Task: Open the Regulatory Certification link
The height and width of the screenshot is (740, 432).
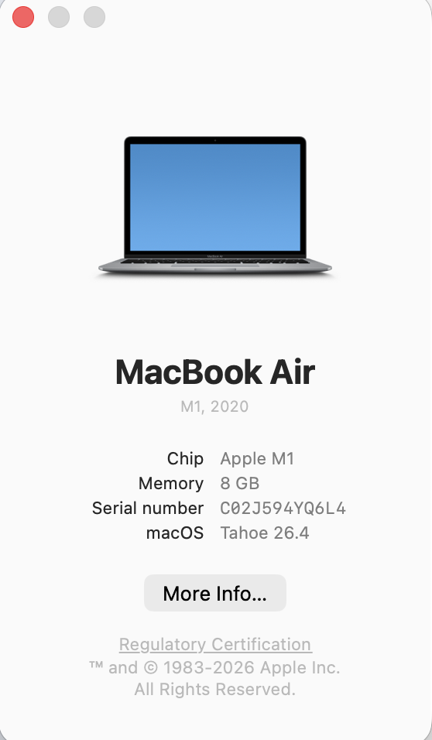Action: (x=215, y=644)
